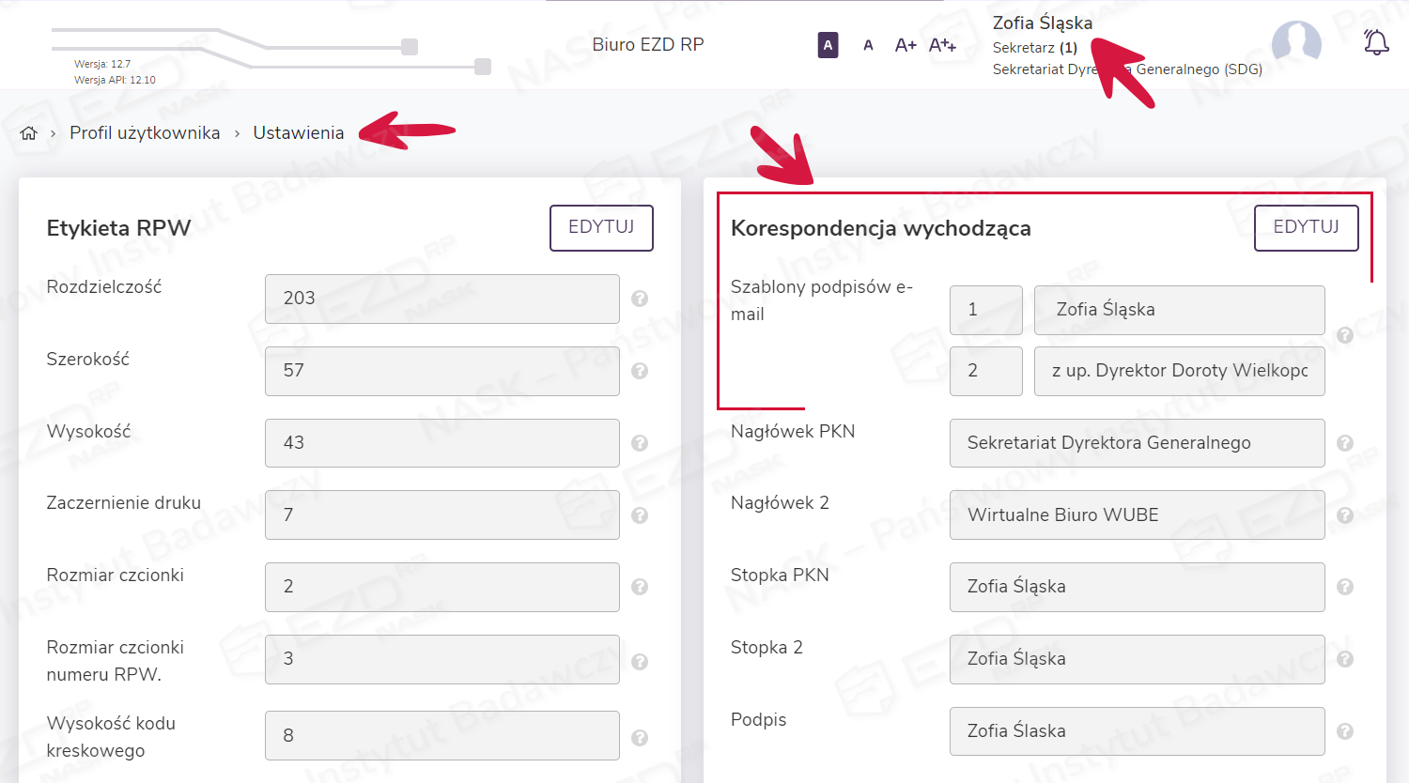Select the A+ larger font size

point(906,45)
